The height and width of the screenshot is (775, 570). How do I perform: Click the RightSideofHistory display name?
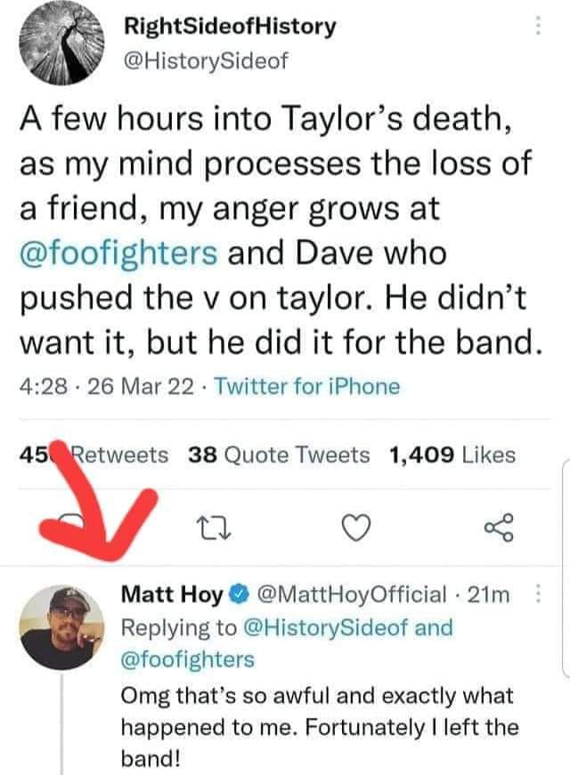pyautogui.click(x=232, y=26)
